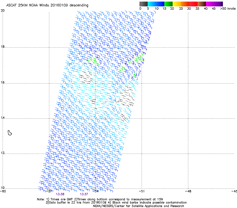Click the NOAA/NESDIS credit line
237x208 pixels.
(138, 206)
